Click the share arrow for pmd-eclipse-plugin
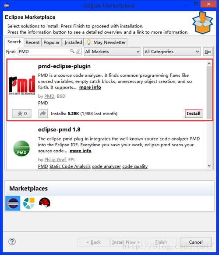The height and width of the screenshot is (255, 219). pos(43,114)
